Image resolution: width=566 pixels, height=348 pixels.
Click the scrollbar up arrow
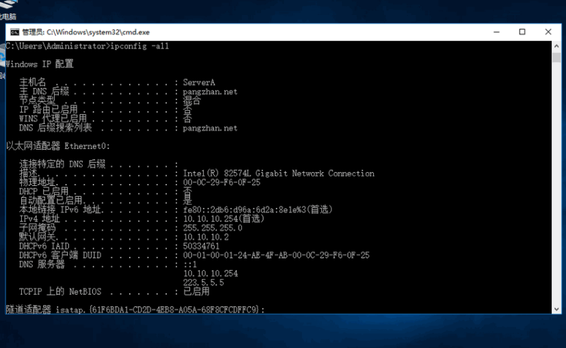pyautogui.click(x=556, y=46)
